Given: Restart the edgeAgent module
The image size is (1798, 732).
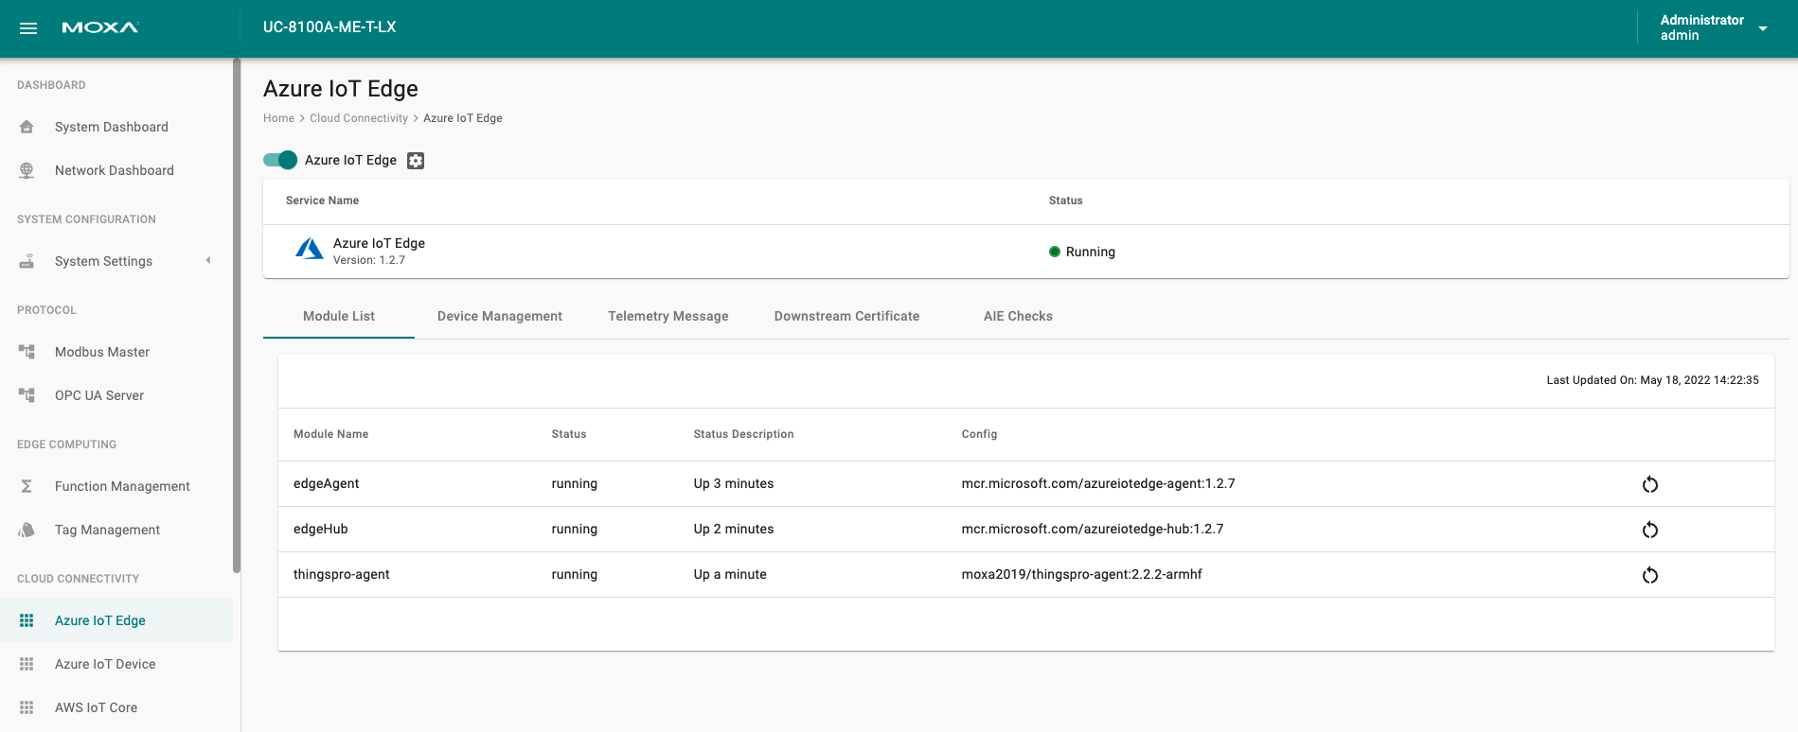Looking at the screenshot, I should (x=1650, y=484).
